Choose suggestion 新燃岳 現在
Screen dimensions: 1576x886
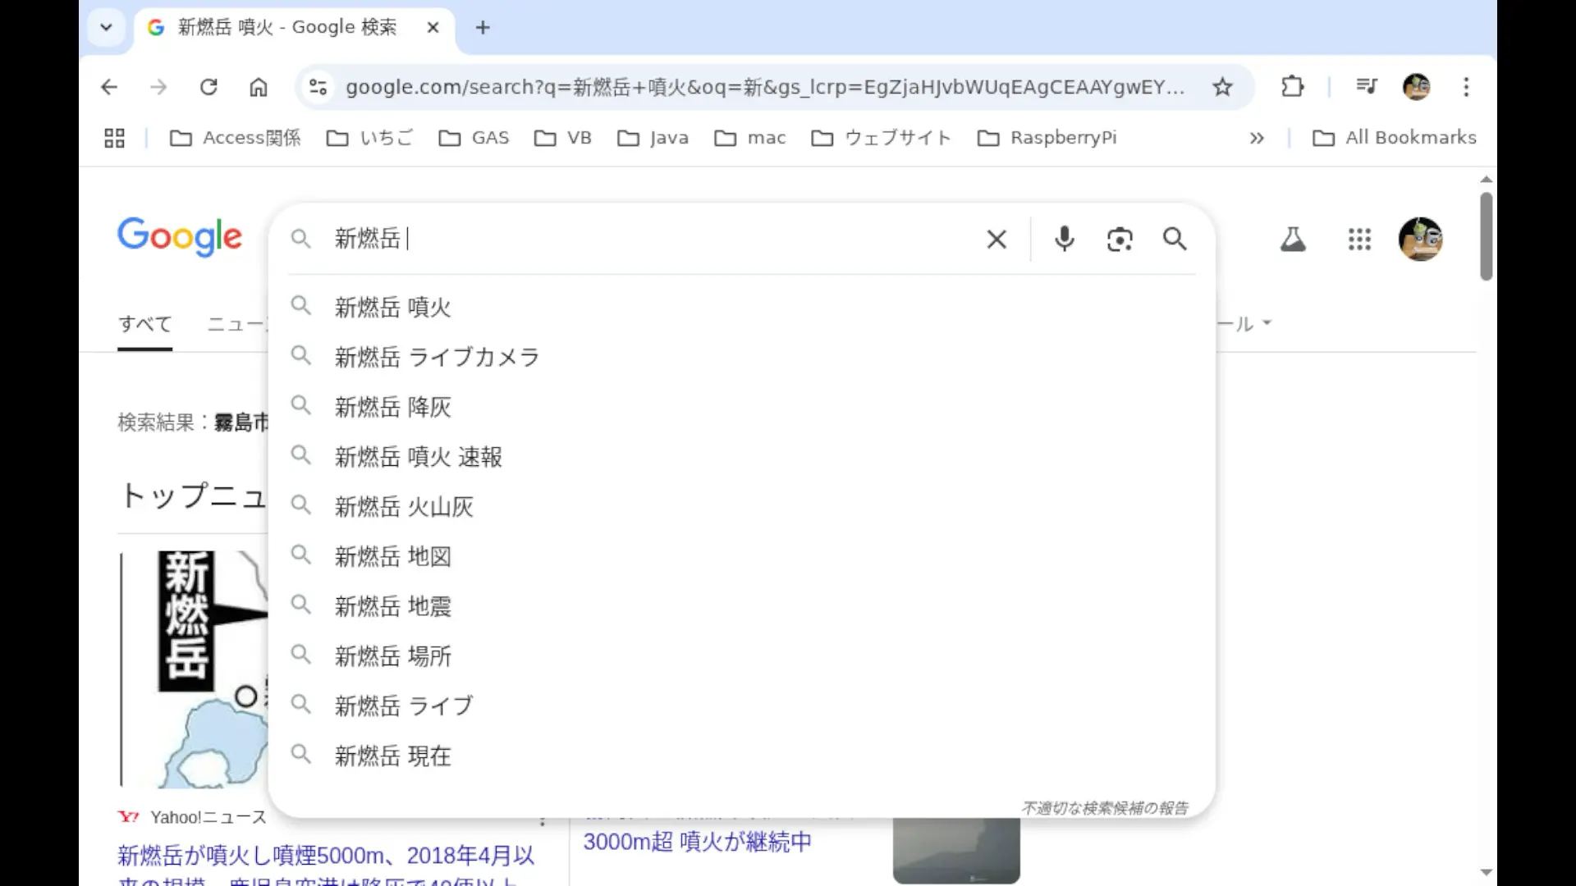(741, 756)
